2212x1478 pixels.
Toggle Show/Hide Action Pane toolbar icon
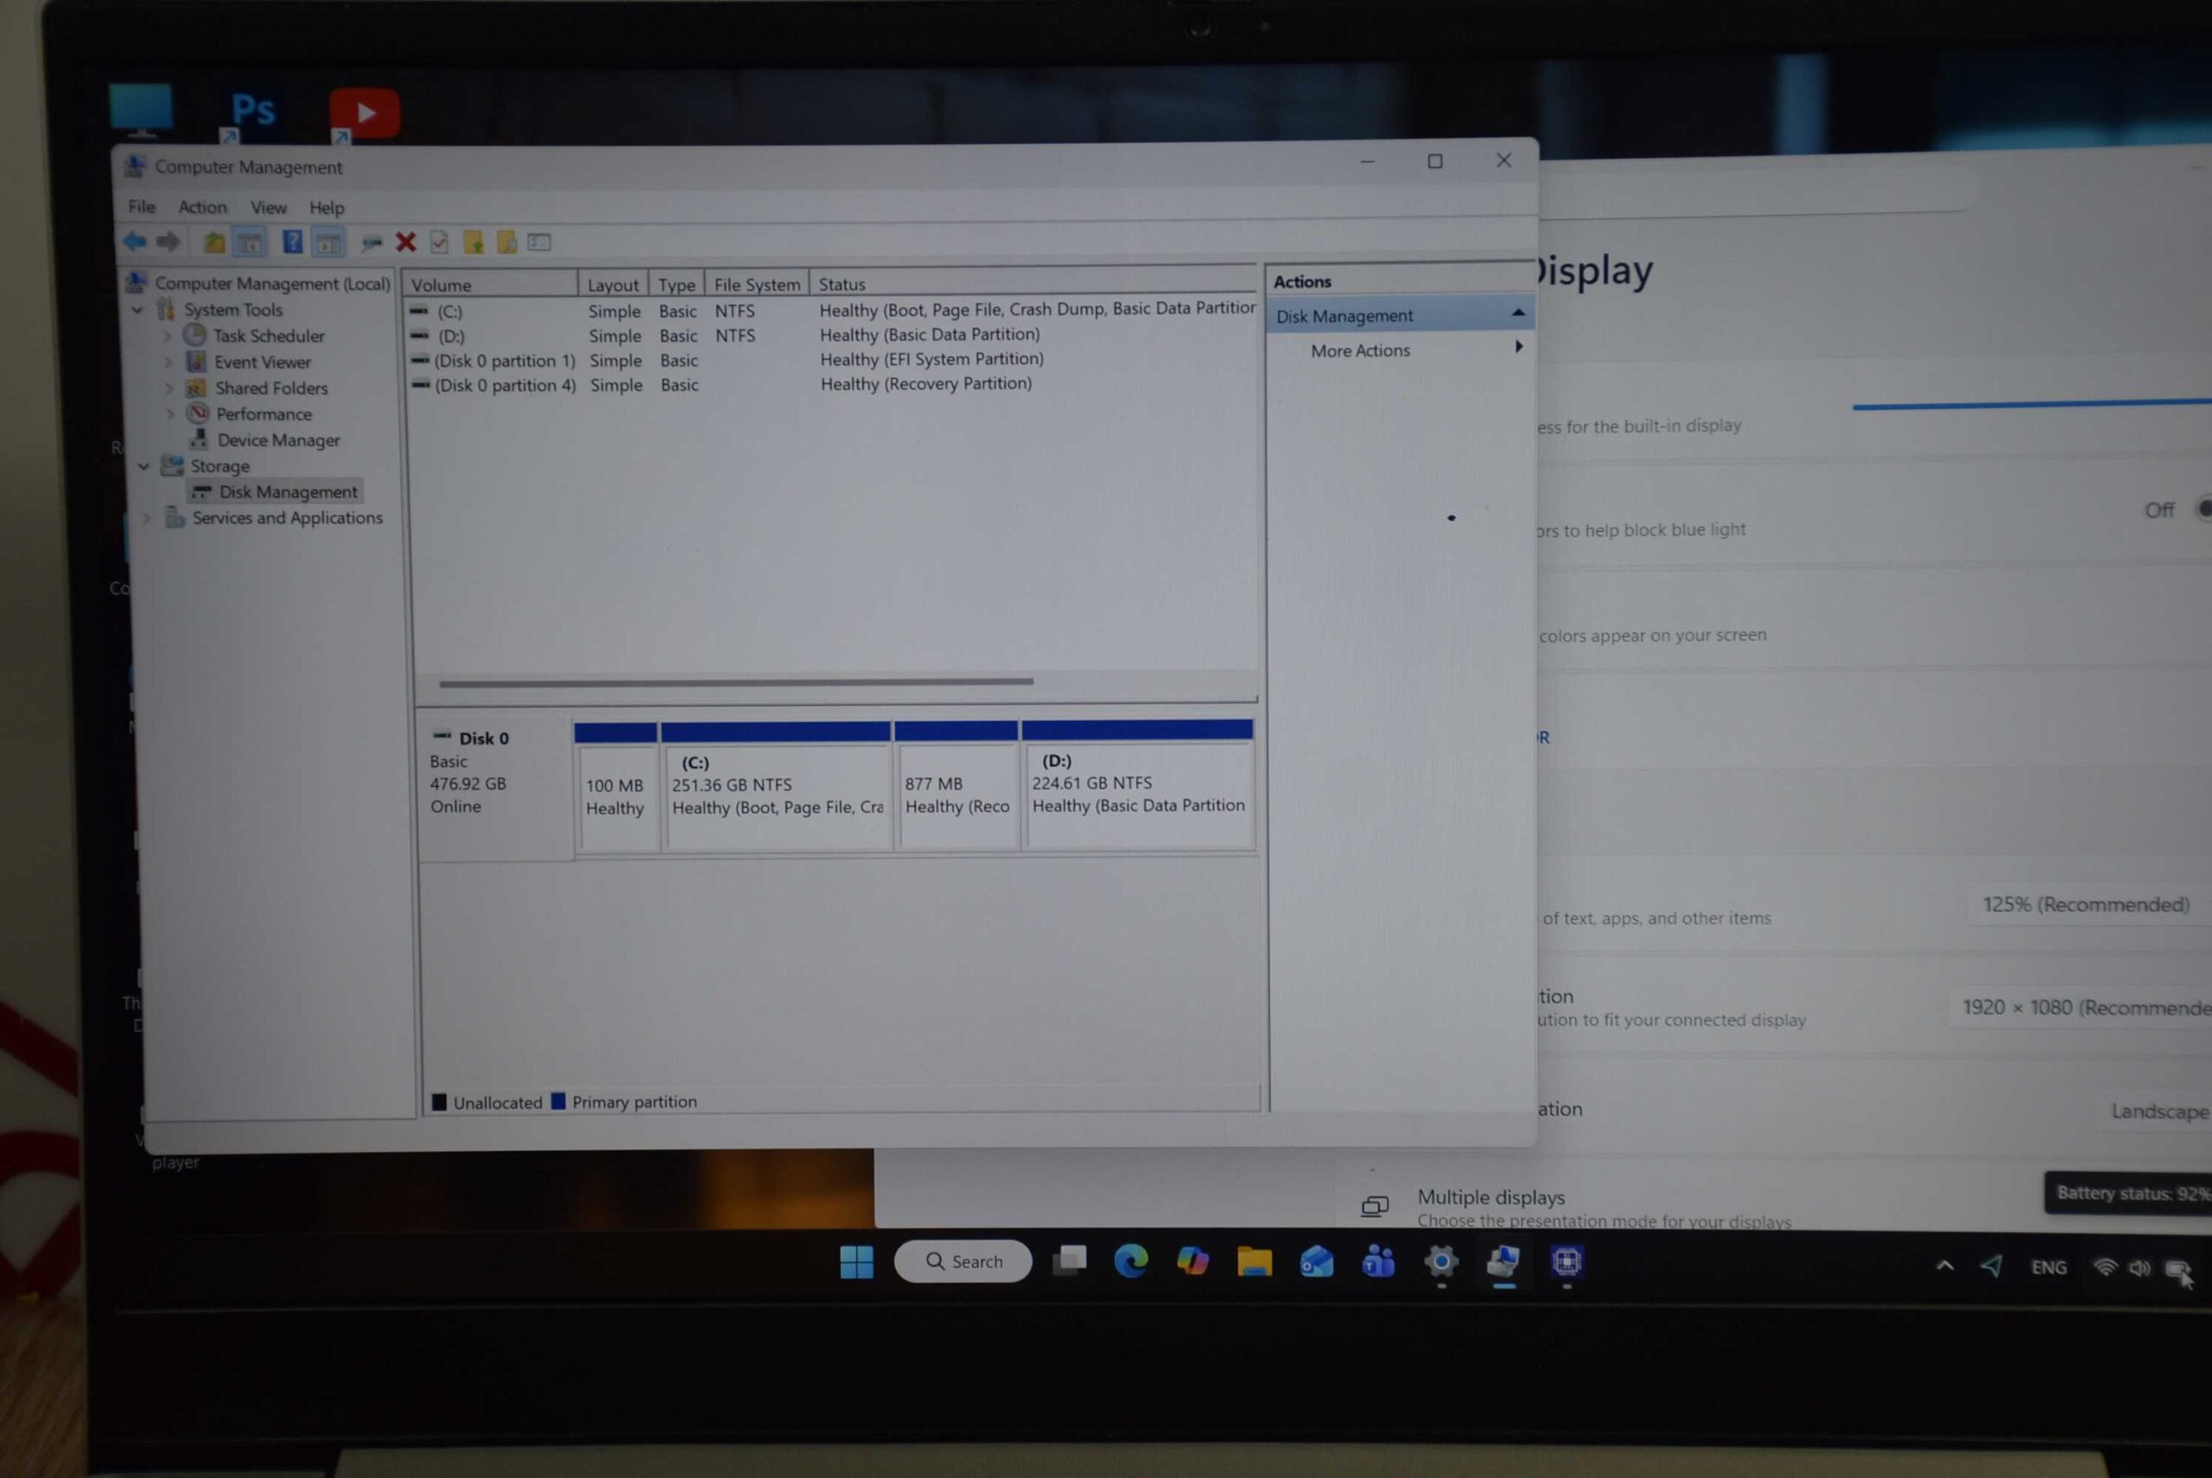(x=328, y=244)
